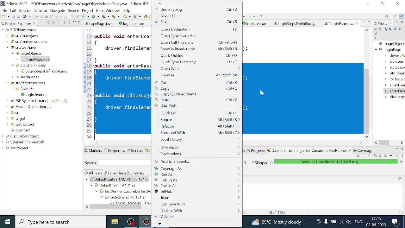Click the search magnifier icon in the toolbar

pos(387,16)
